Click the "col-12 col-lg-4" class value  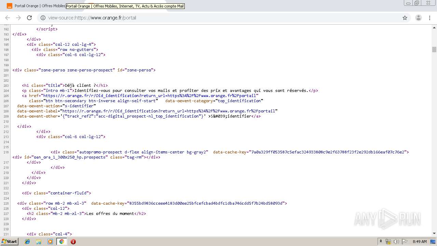73,44
